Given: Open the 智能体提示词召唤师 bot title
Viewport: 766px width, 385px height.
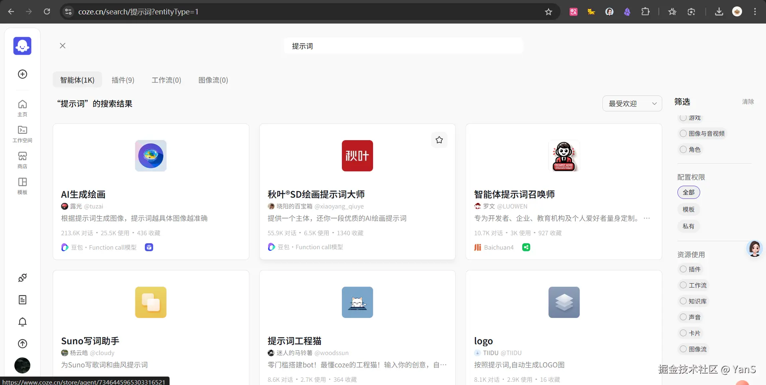Looking at the screenshot, I should click(x=515, y=194).
